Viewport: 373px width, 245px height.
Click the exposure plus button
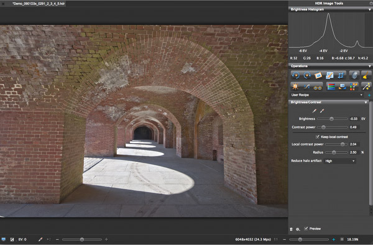coord(106,239)
